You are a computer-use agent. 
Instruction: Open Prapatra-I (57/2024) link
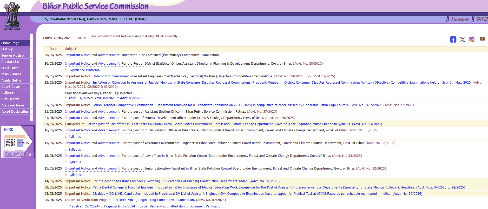click(x=84, y=206)
